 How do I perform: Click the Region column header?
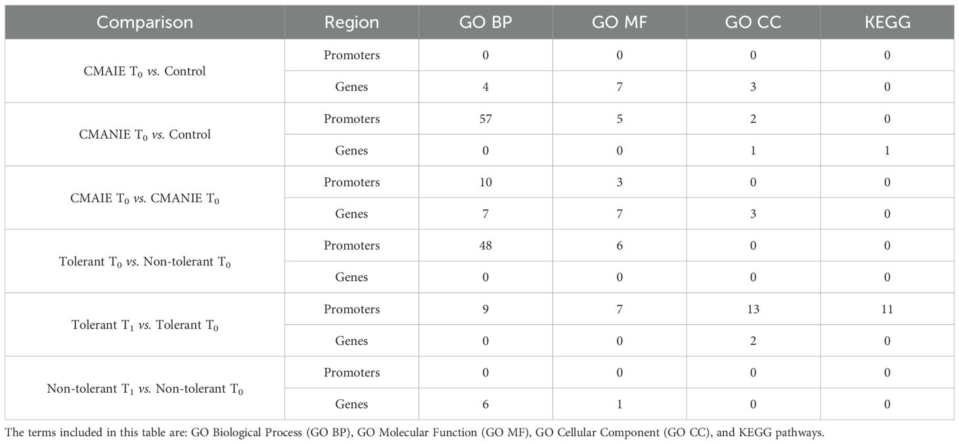pyautogui.click(x=351, y=22)
